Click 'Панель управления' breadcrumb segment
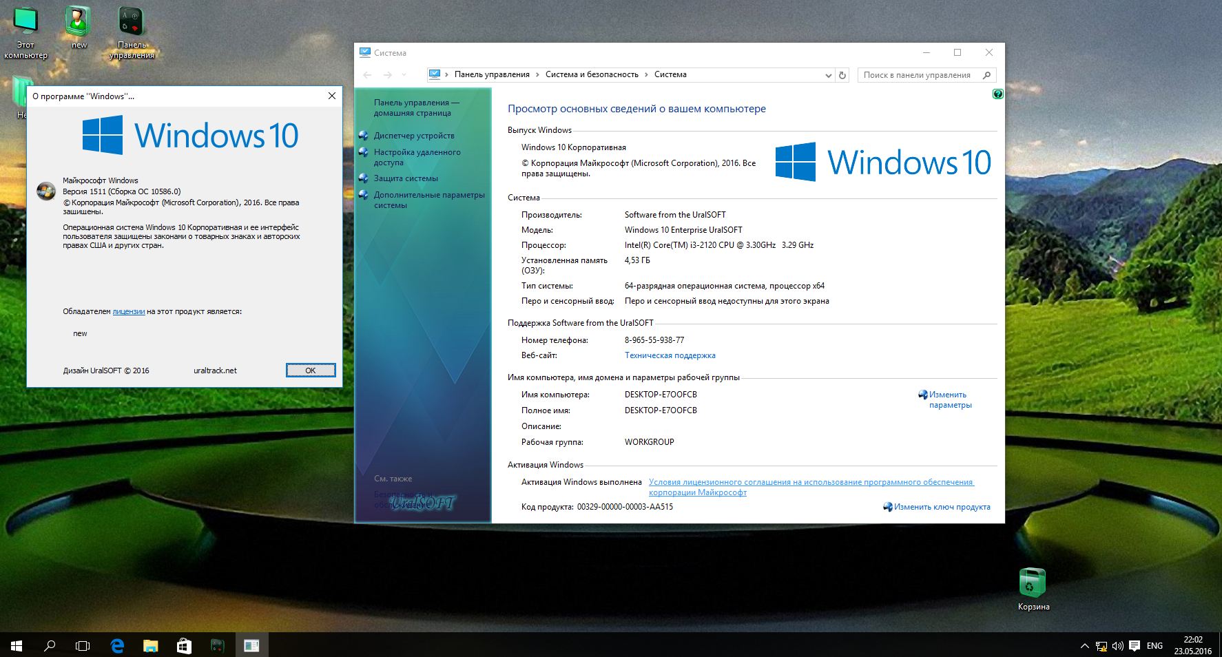 [492, 74]
